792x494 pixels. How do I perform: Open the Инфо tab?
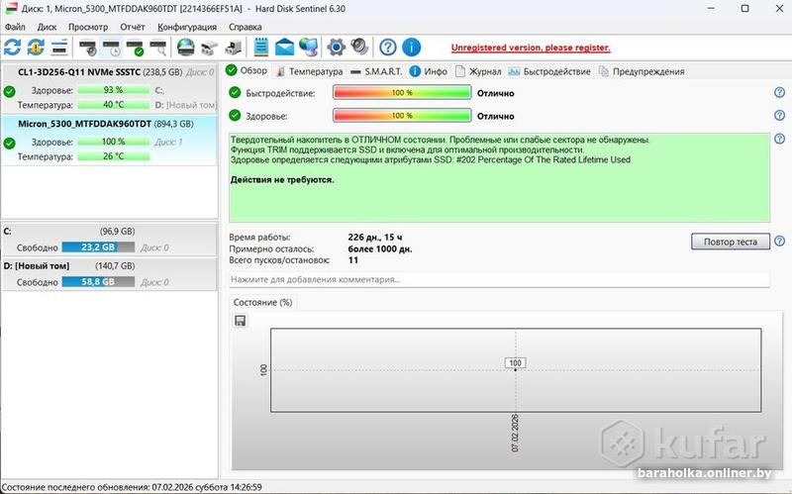[x=429, y=71]
